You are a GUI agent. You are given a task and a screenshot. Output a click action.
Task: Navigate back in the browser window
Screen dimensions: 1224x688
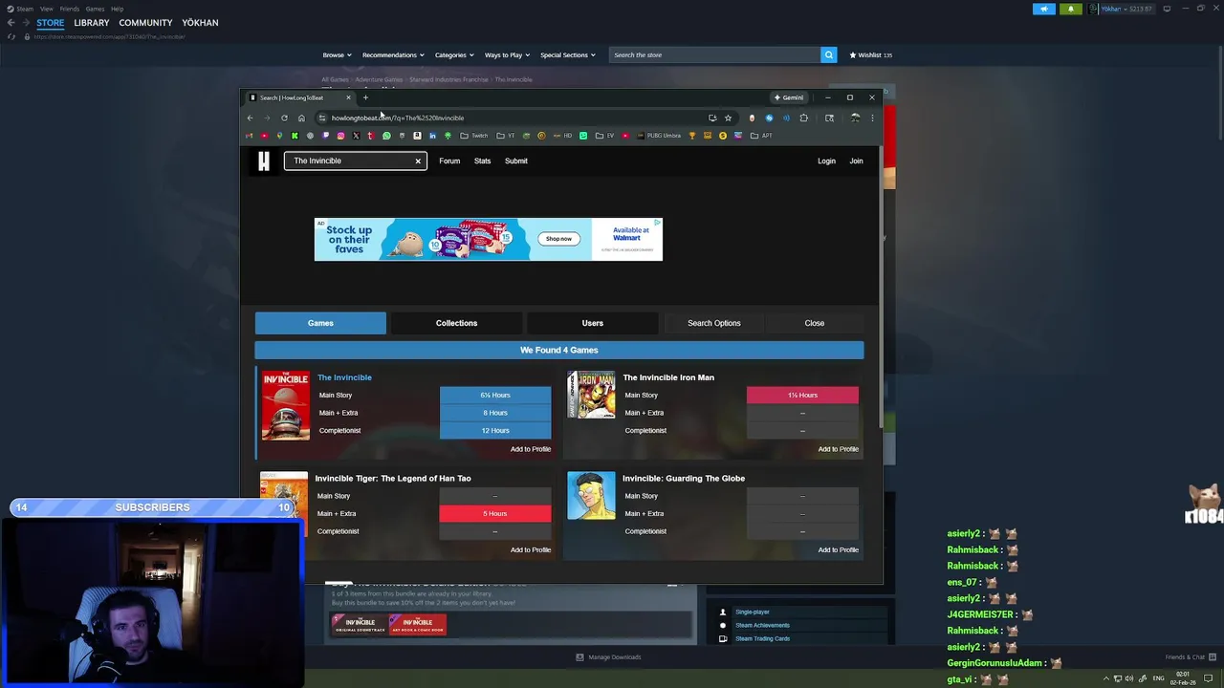pos(250,118)
